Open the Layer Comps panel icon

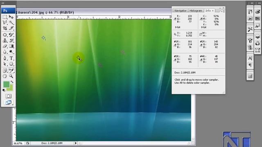(250, 76)
